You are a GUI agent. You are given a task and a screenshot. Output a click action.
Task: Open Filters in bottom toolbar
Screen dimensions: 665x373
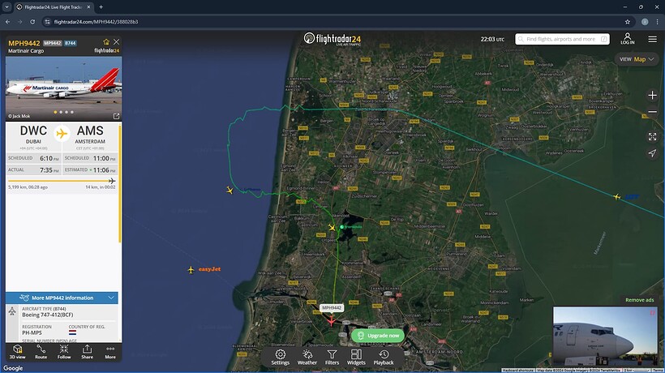[x=332, y=357]
